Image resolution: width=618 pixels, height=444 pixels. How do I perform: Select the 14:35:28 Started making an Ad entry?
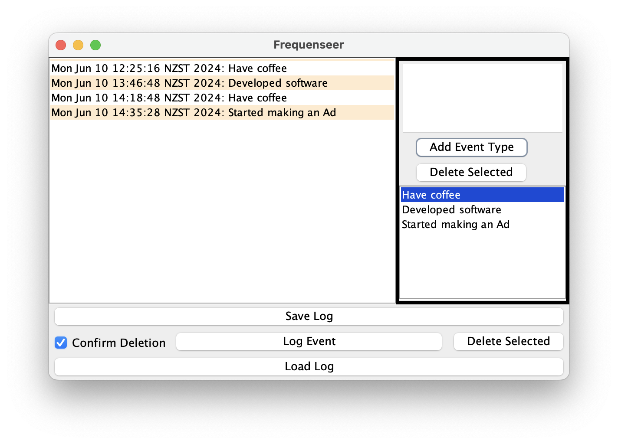click(194, 113)
